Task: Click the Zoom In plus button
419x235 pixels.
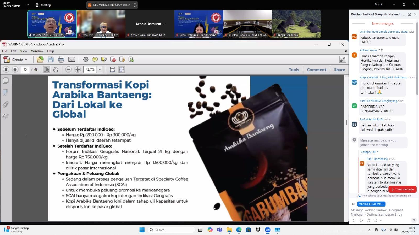Action: pyautogui.click(x=78, y=69)
